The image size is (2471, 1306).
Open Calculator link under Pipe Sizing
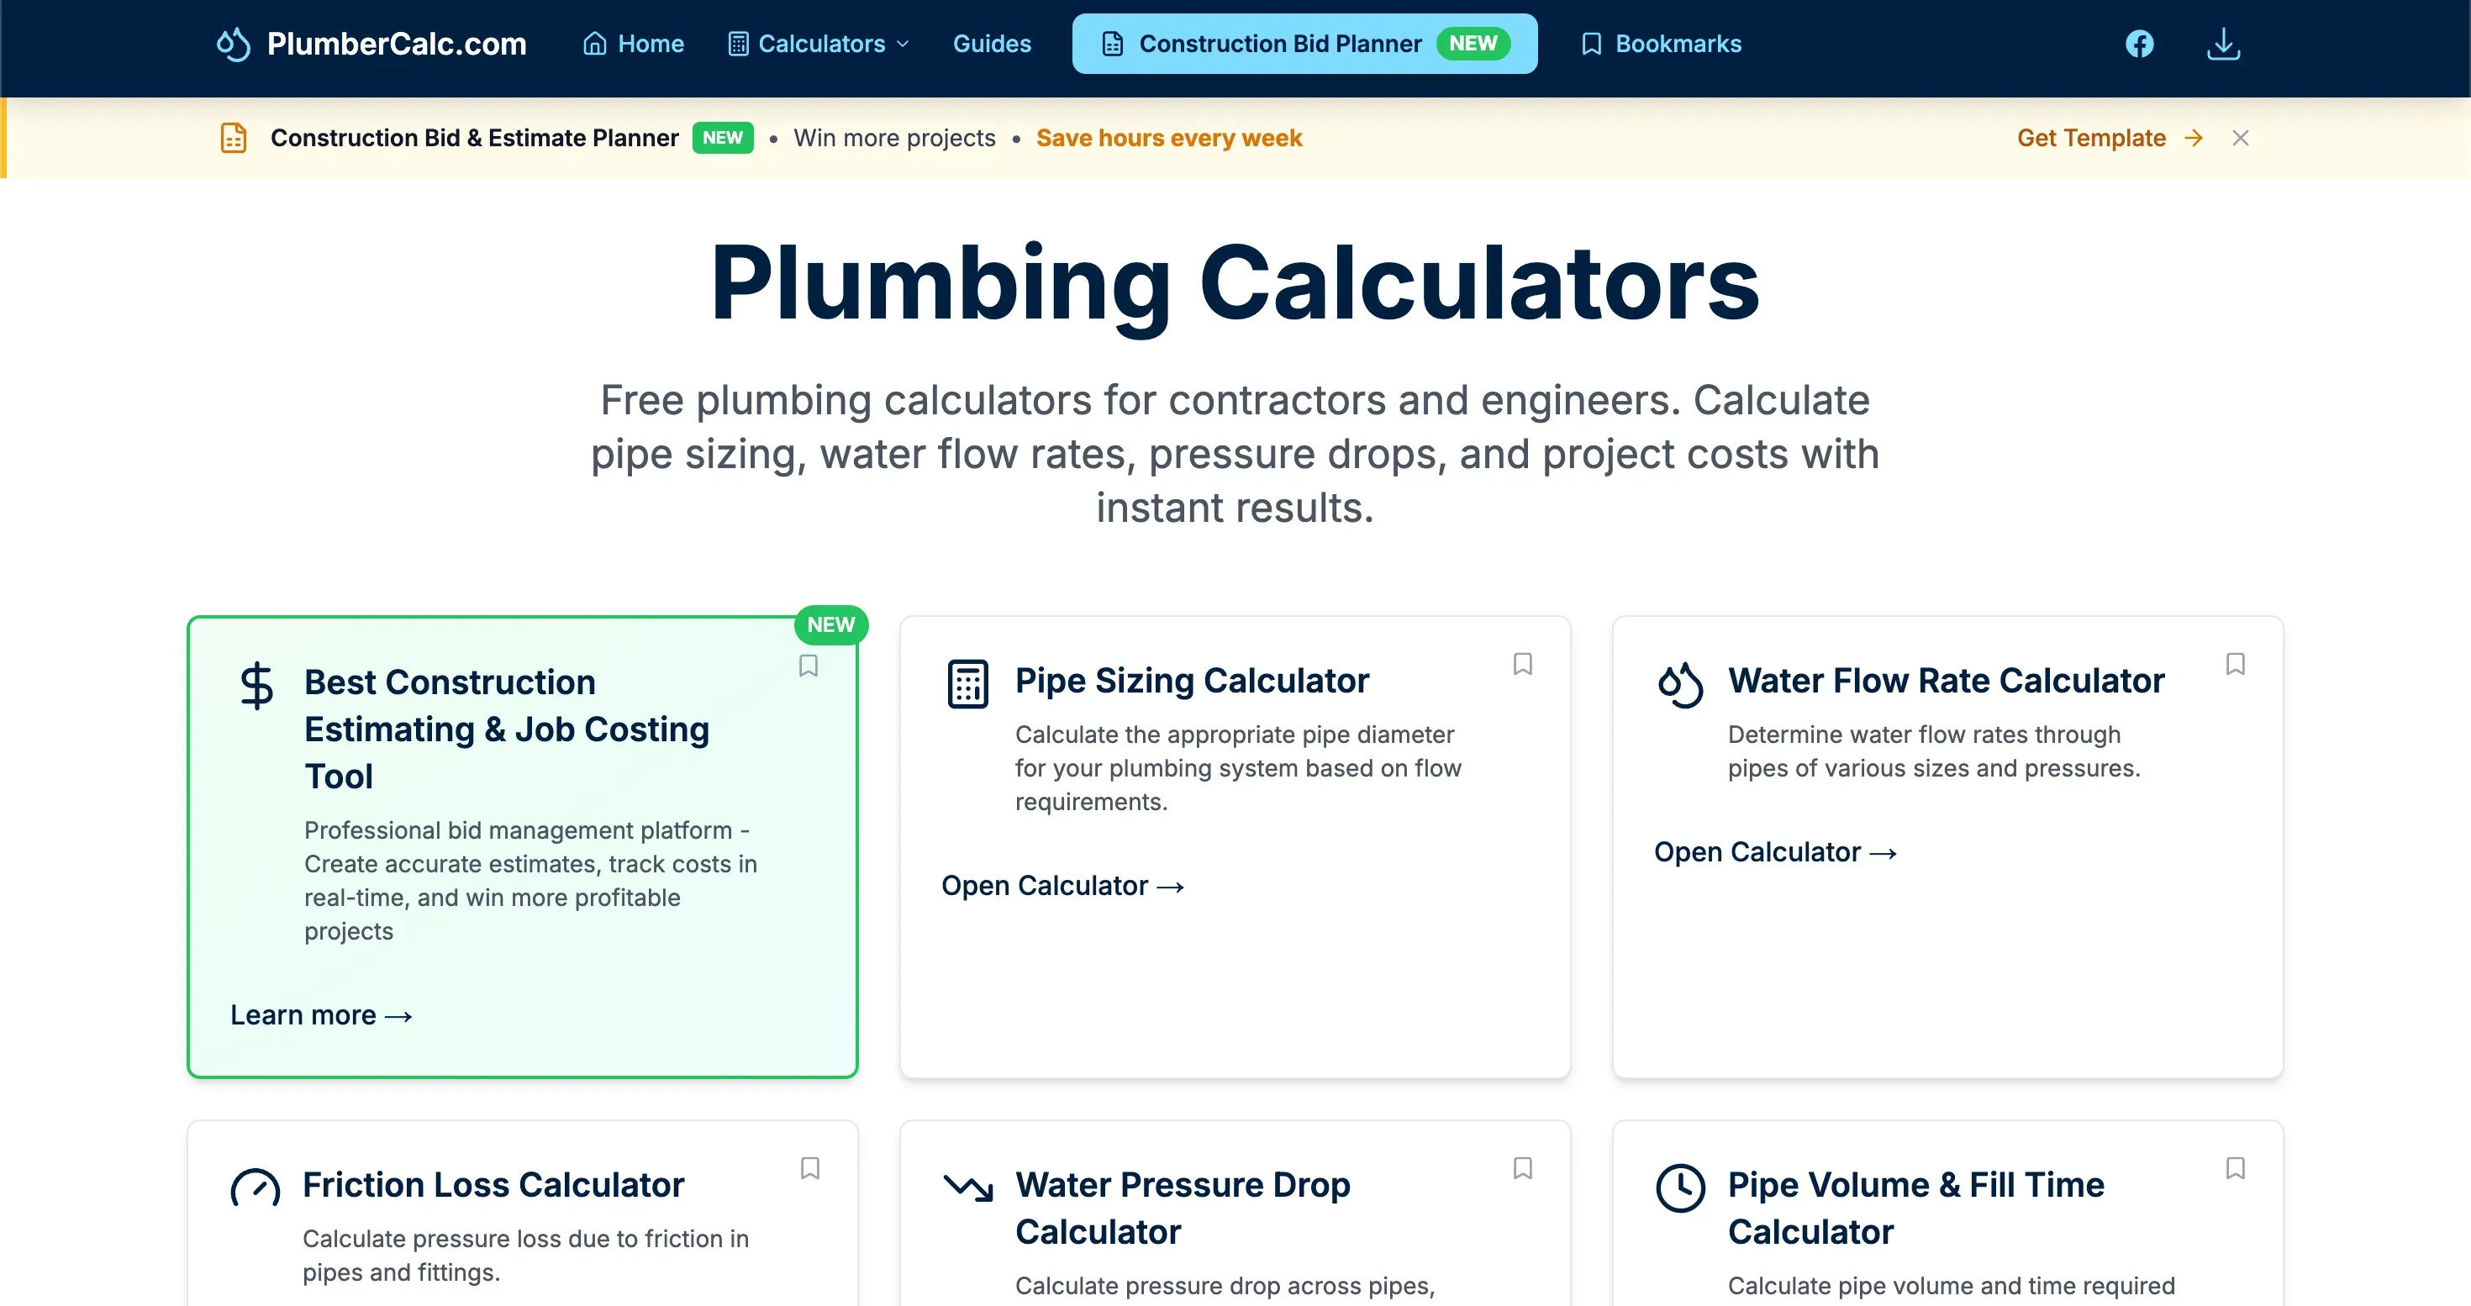(x=1063, y=885)
